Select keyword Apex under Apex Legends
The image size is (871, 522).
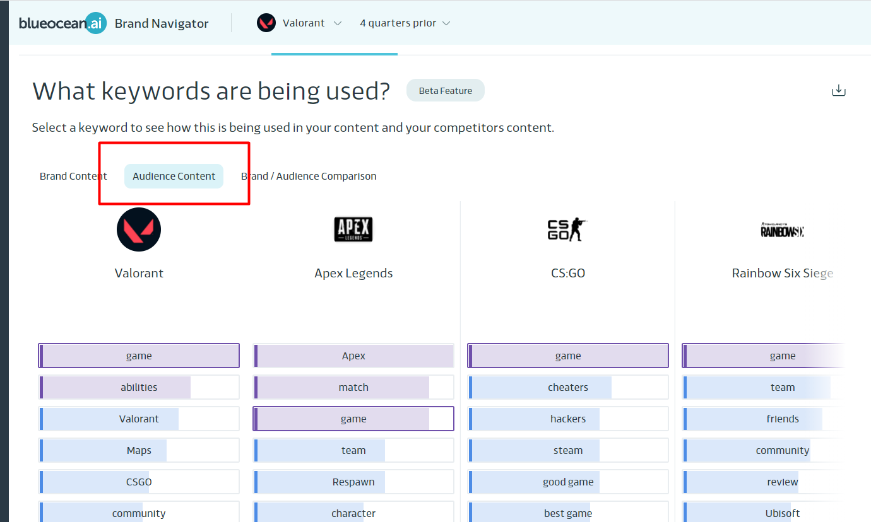353,356
